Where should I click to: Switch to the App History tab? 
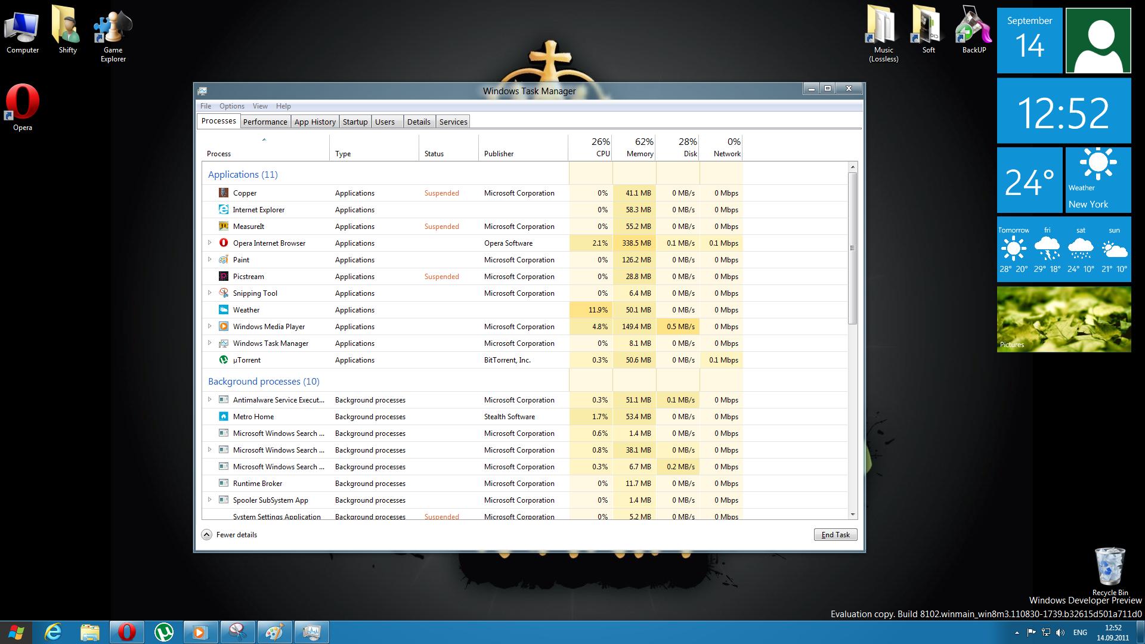tap(315, 122)
